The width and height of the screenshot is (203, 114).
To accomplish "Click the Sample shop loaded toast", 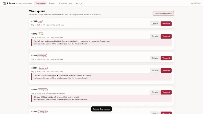I will 101,109.
